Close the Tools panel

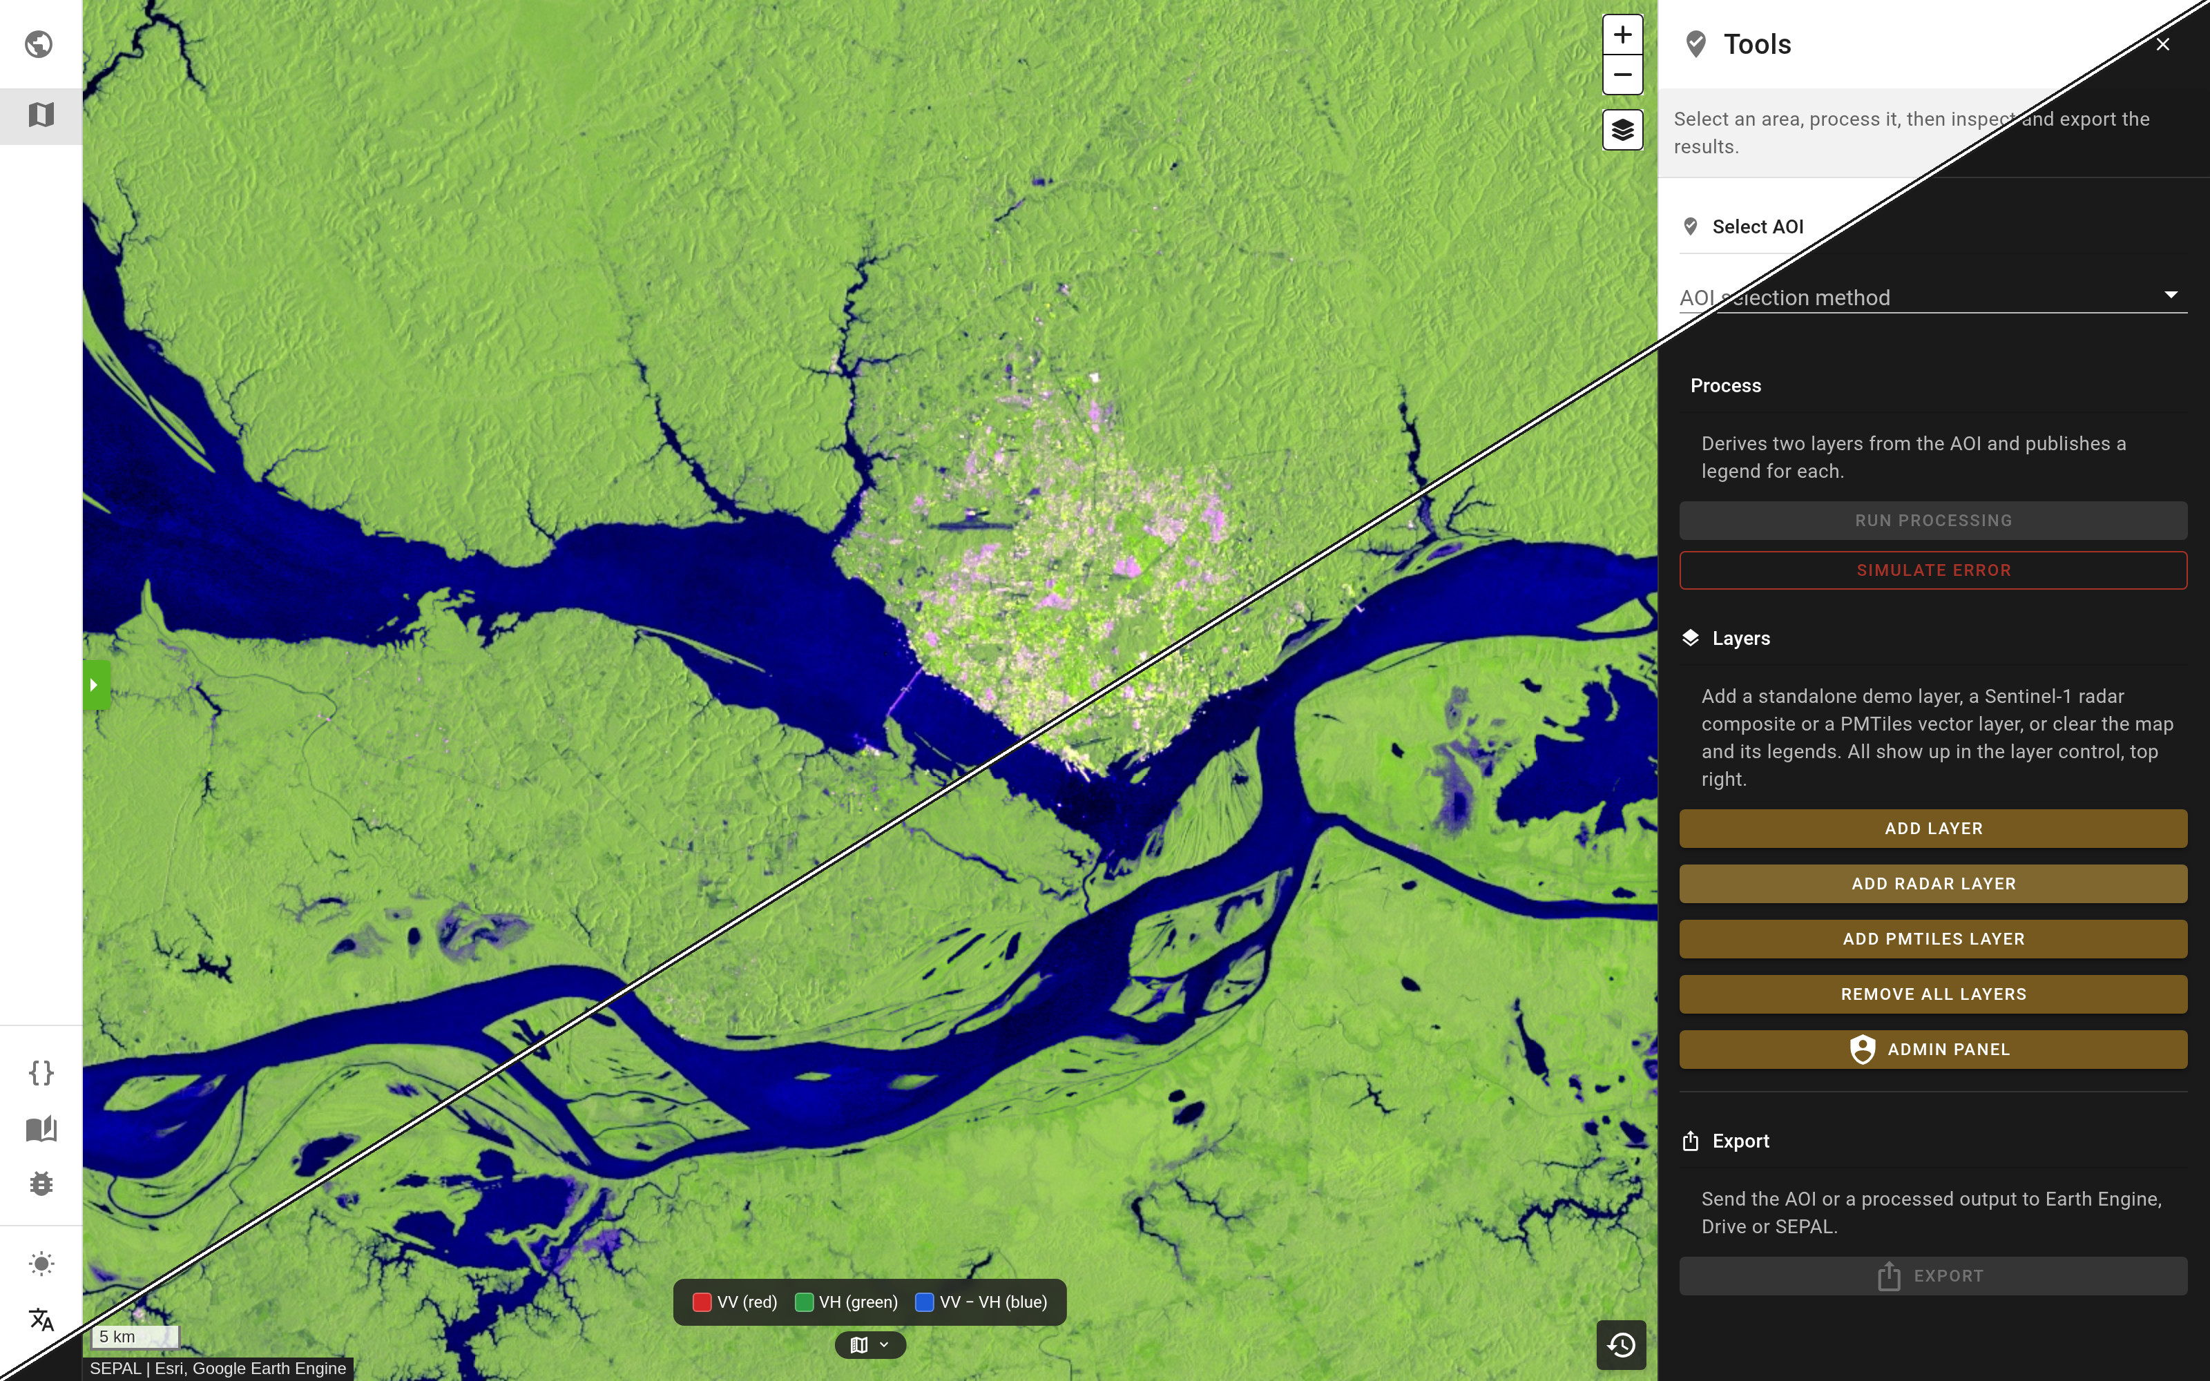coord(2162,44)
